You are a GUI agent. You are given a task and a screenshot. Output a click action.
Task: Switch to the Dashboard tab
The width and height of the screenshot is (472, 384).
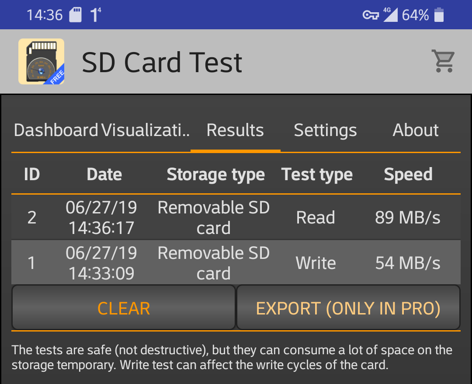(x=56, y=130)
